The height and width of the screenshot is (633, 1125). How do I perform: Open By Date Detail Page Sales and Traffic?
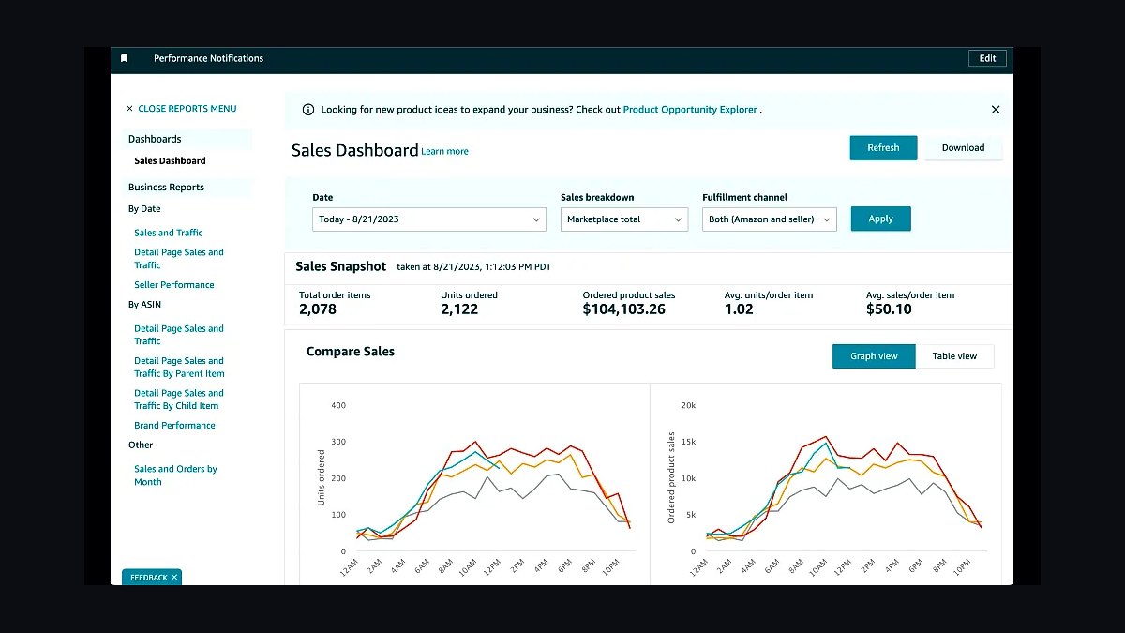pos(179,259)
